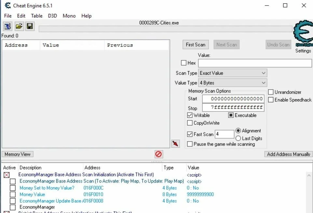Click the Start address field
Image resolution: width=313 pixels, height=213 pixels.
[233, 99]
